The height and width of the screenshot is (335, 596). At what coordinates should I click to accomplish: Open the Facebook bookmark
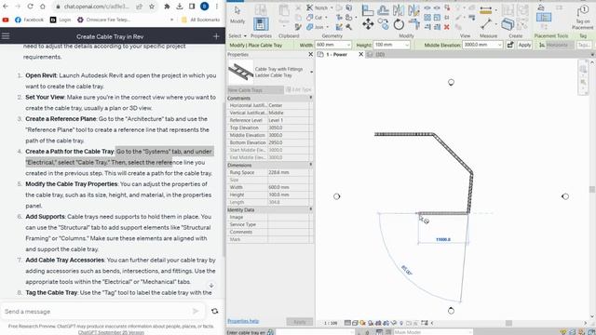29,20
